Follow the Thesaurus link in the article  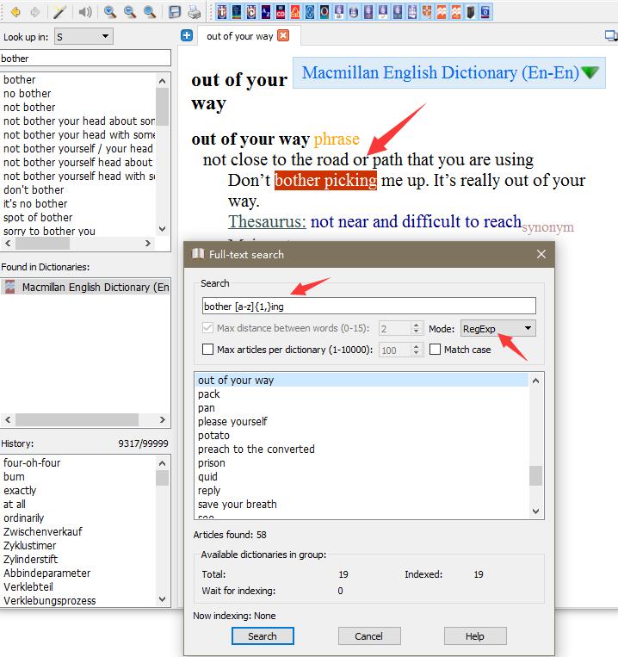pos(267,221)
